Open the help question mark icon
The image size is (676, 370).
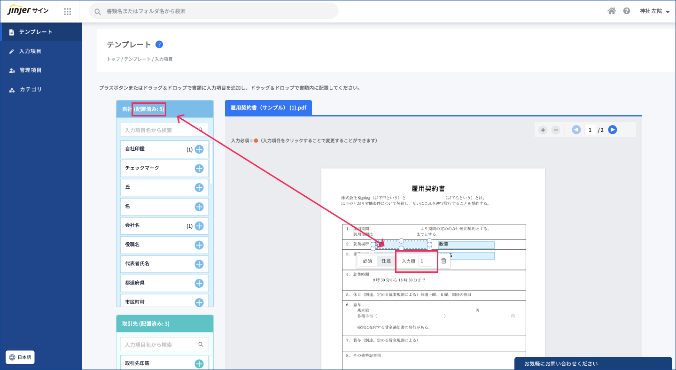627,11
